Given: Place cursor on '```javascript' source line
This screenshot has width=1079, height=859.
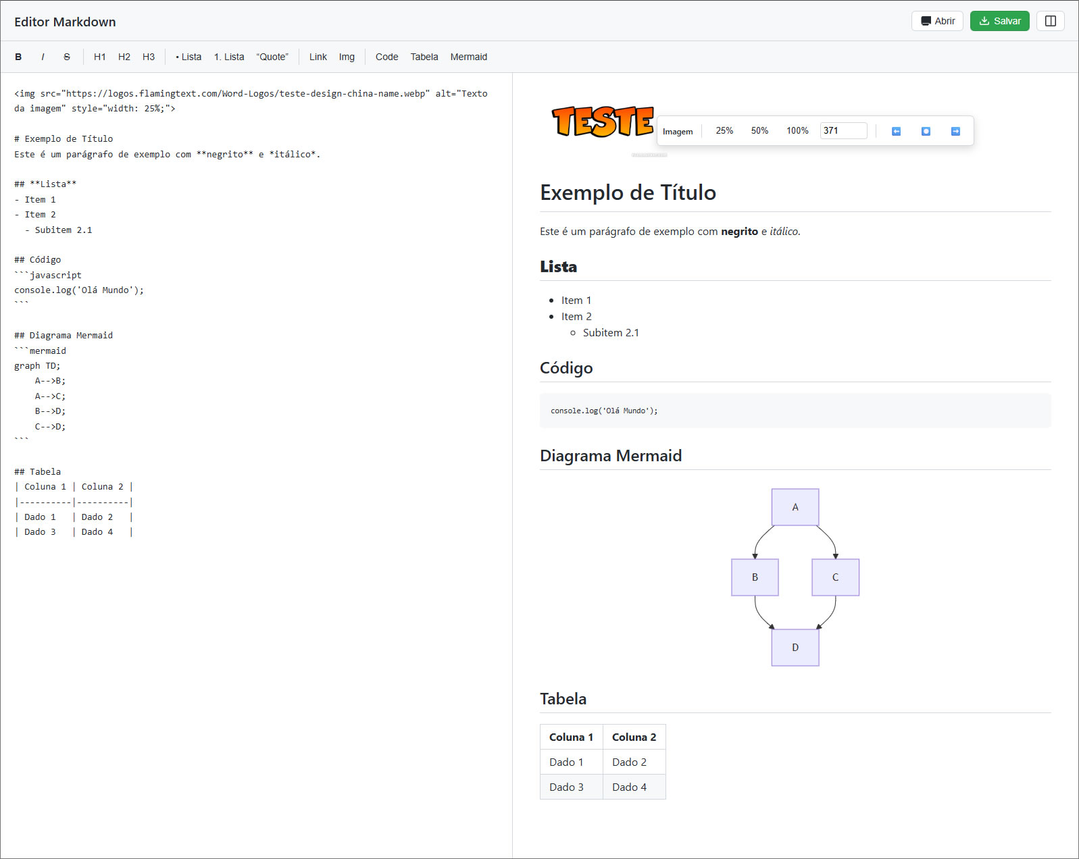Looking at the screenshot, I should 48,276.
